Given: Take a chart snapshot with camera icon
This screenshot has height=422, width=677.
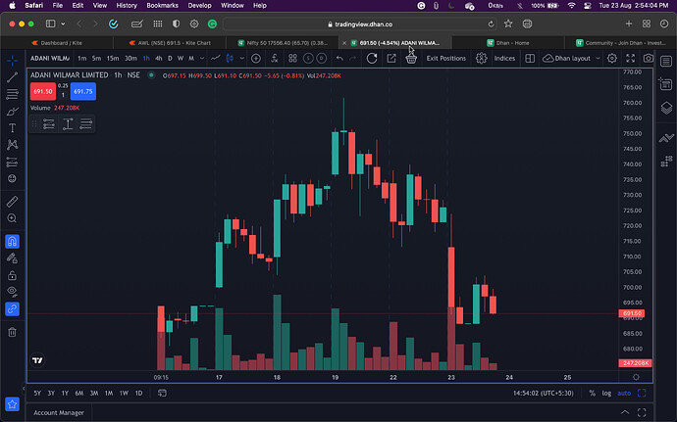Looking at the screenshot, I should [649, 58].
